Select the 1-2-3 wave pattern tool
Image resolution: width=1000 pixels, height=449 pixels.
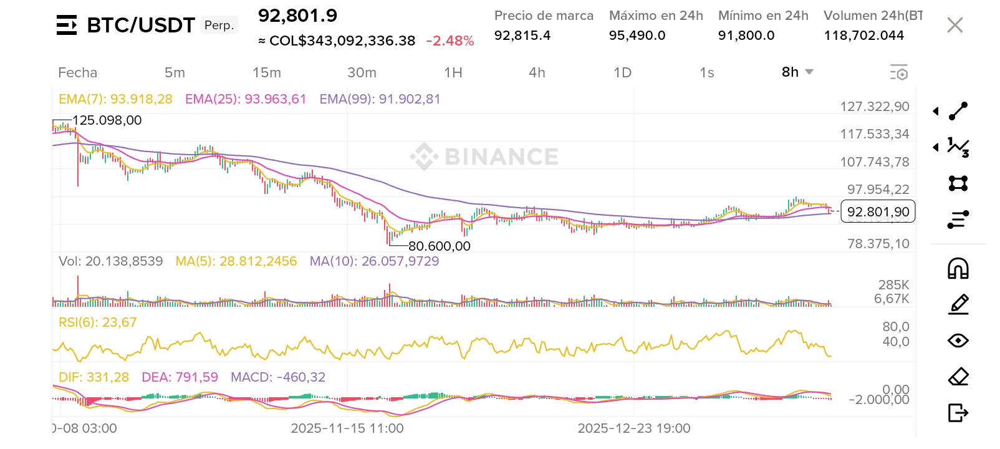(x=958, y=147)
